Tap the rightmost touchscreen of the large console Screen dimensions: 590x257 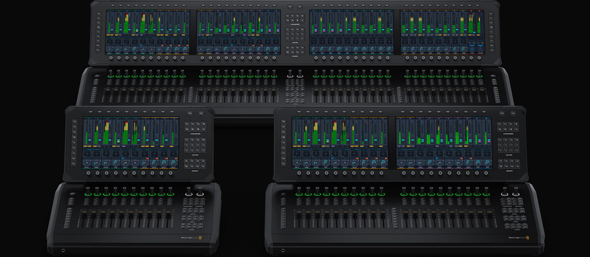tap(442, 32)
